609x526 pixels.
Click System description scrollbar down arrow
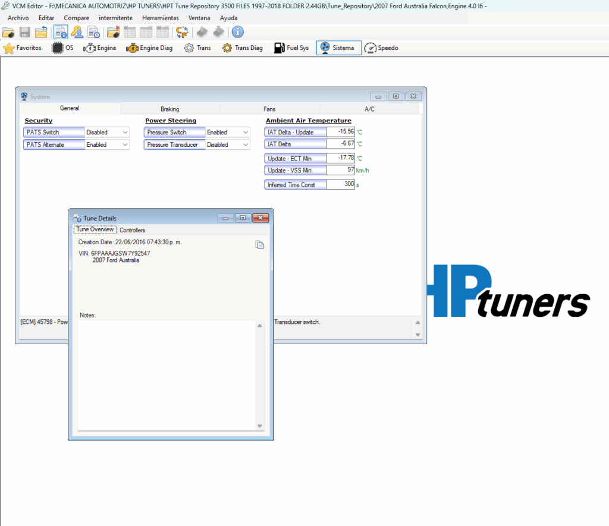[418, 335]
